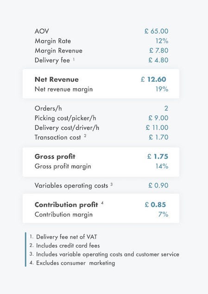Click the Net revenue margin 19% figure
Viewport: 208px width, 294px height.
click(162, 89)
